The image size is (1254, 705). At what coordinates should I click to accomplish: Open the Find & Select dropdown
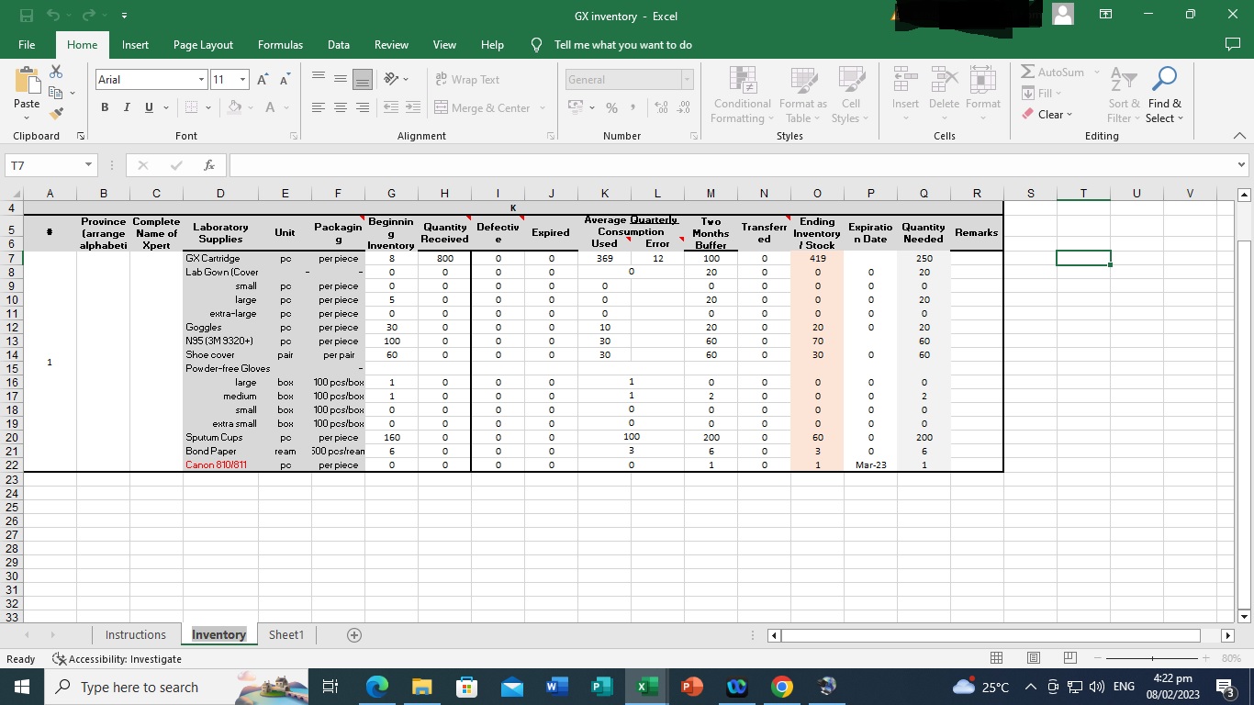pyautogui.click(x=1164, y=94)
